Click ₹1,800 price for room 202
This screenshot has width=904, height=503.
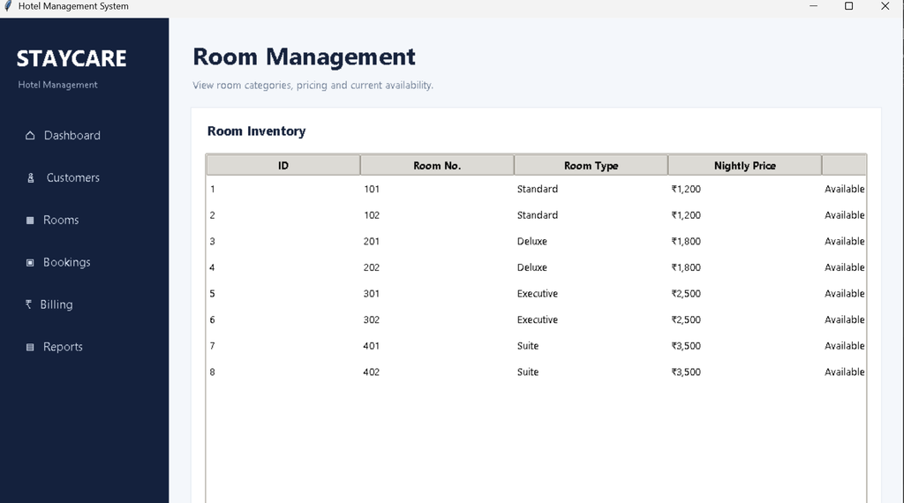[686, 267]
